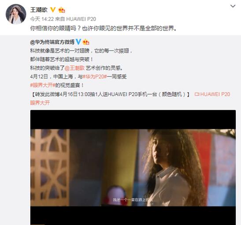The height and width of the screenshot is (225, 241).
Task: Click the orange verified V badge beside 王潮歌
Action: 53,10
